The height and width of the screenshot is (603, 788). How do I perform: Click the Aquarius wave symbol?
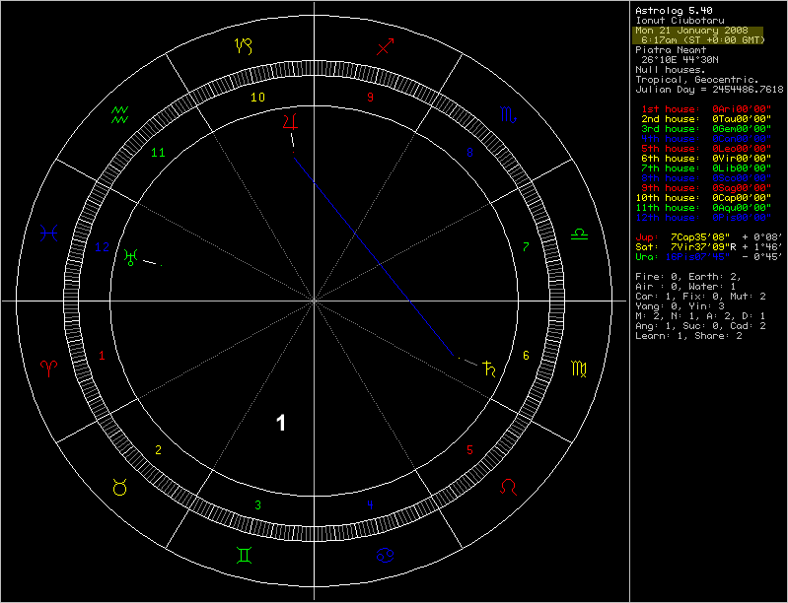119,112
